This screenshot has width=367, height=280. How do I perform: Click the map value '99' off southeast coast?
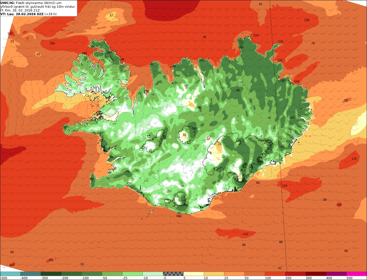(258, 183)
